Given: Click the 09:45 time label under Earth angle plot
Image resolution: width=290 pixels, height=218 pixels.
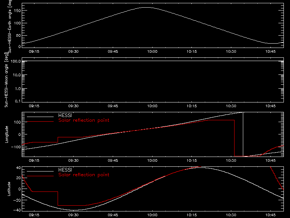Looking at the screenshot, I should [x=113, y=52].
